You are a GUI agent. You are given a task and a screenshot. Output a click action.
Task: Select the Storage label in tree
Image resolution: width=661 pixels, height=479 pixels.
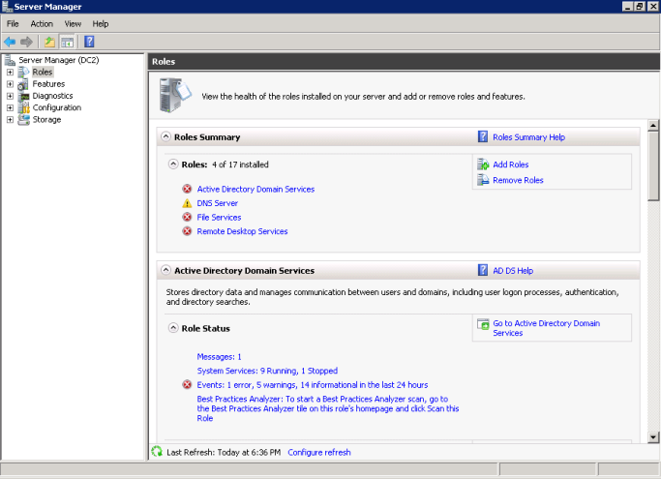coord(46,119)
